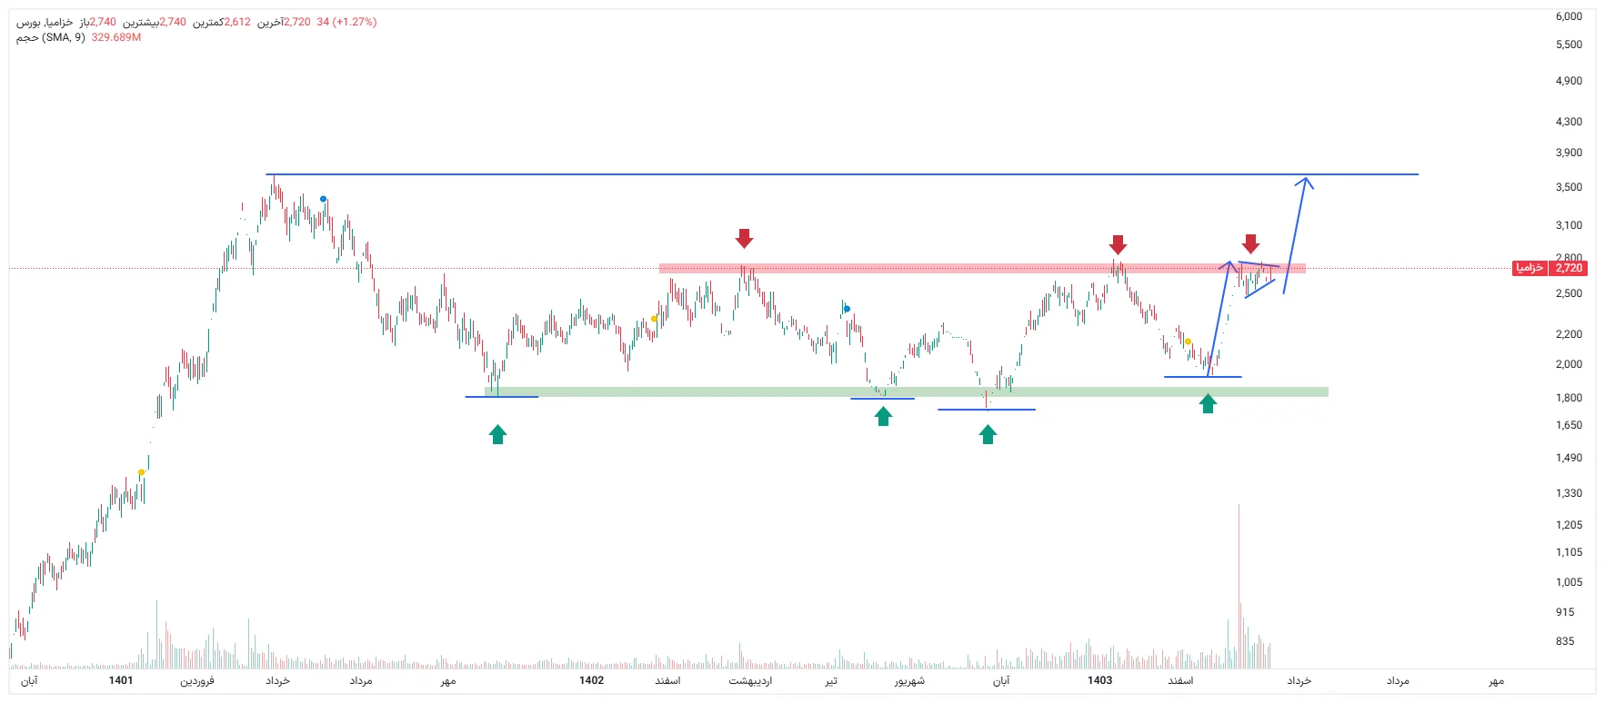Click the خزامیا symbol title in the header

tap(57, 22)
